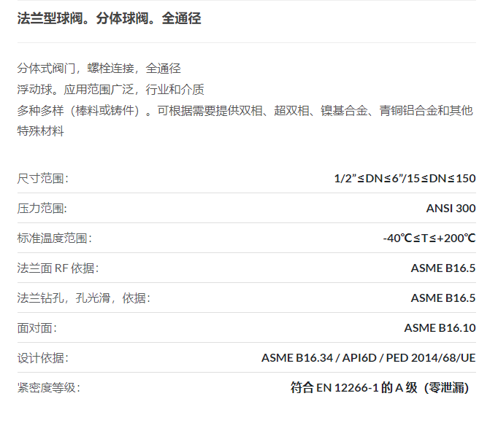Click the 法兰钻孔，孔光滑，依据 label
Viewport: 498px width, 423px height.
click(84, 298)
